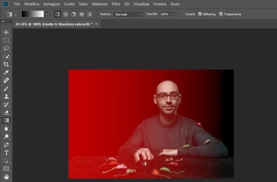Select the Dodge tool
Viewport: 277px width, 182px height.
6,137
